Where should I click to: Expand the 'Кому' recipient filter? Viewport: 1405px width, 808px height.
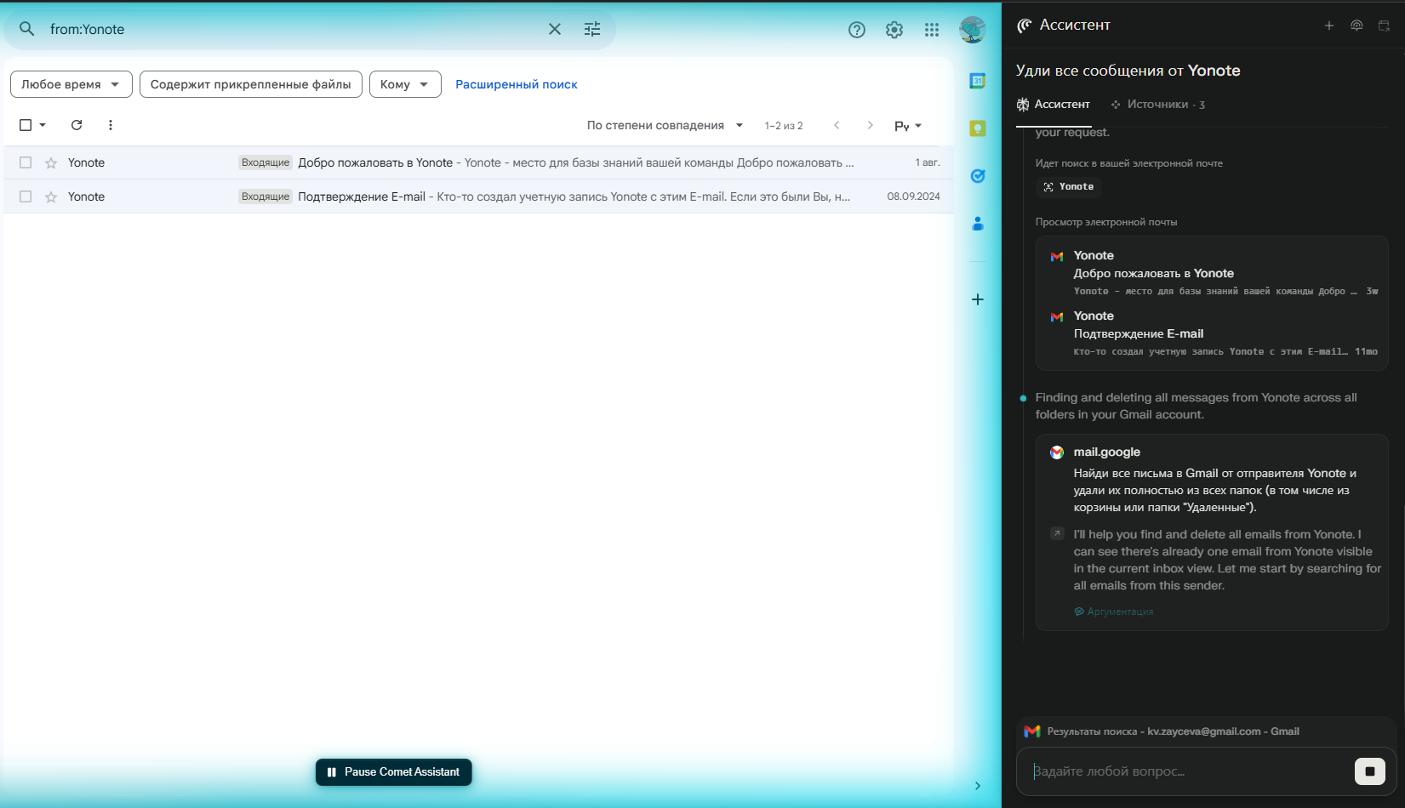(404, 84)
